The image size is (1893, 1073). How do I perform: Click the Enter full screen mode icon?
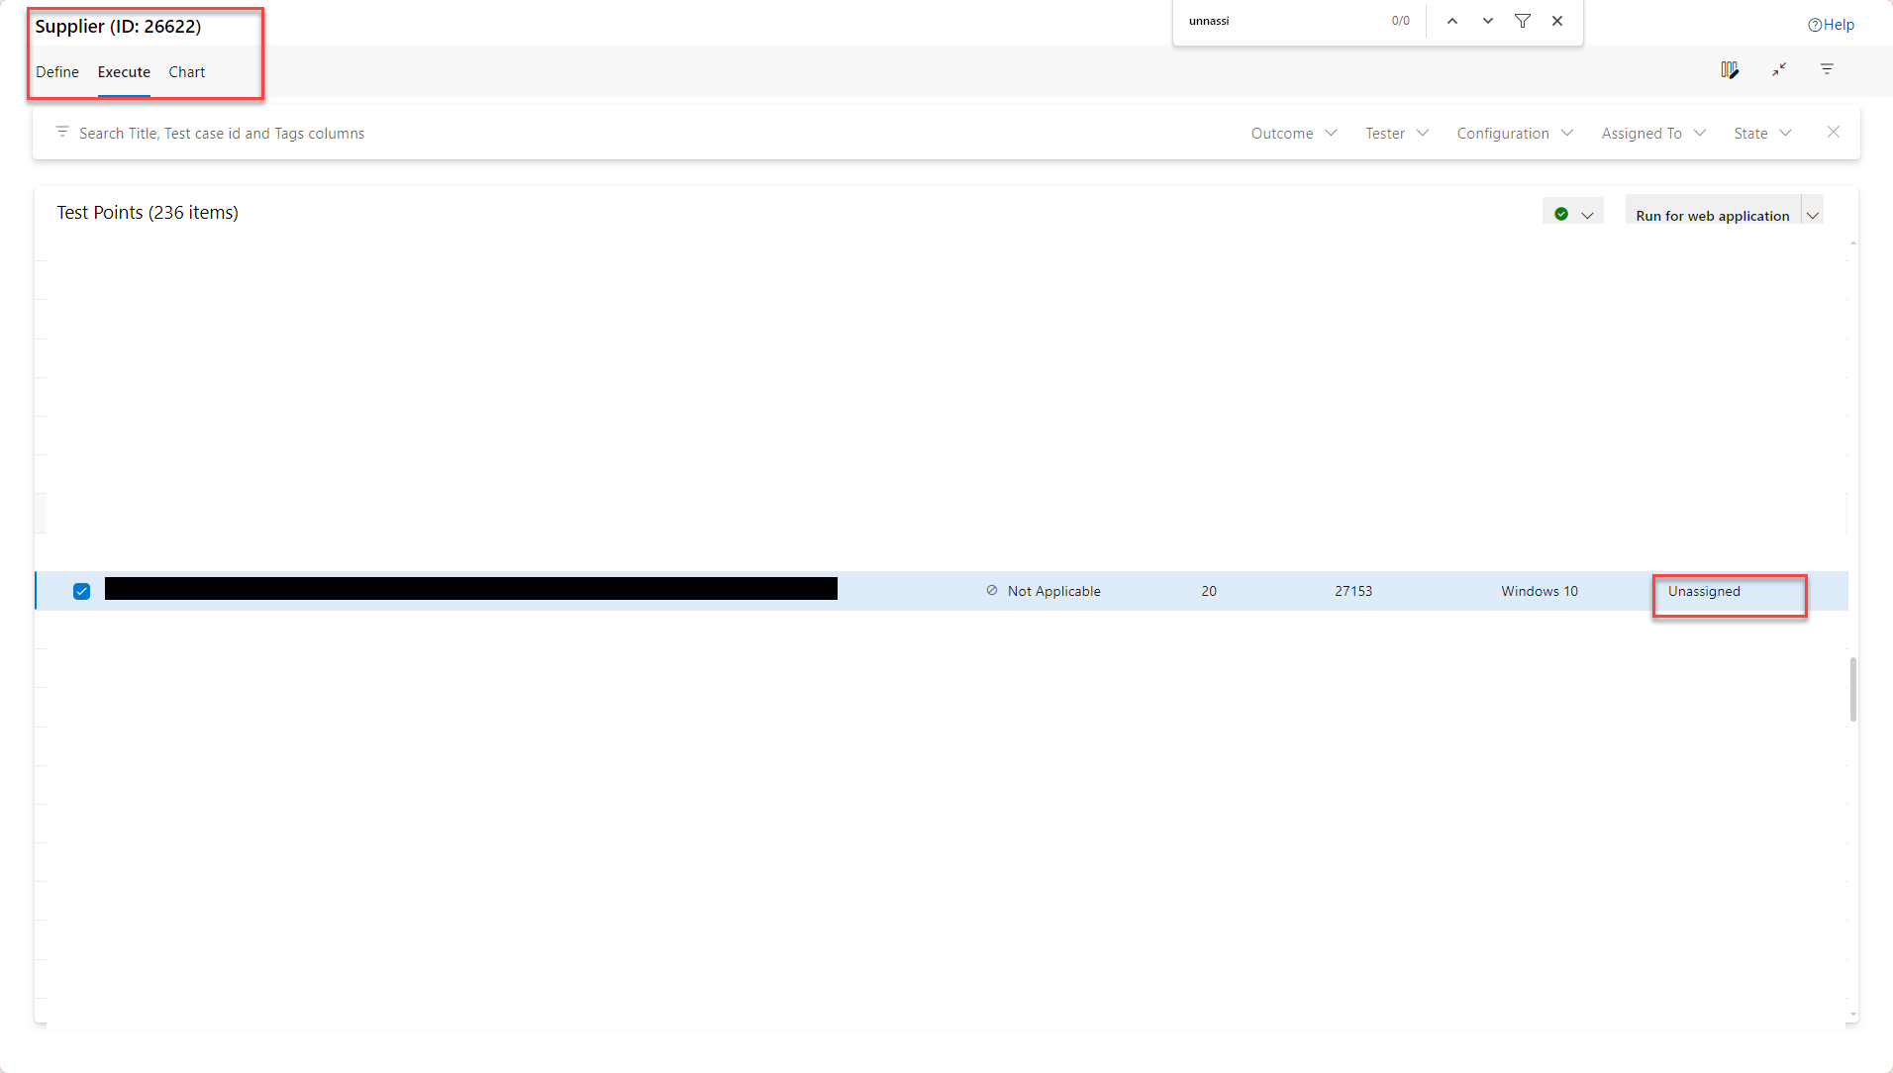pos(1777,69)
